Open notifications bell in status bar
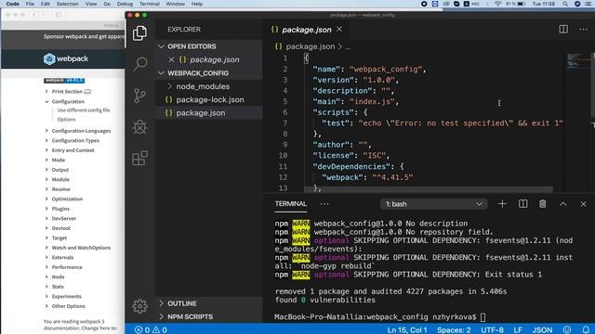 [586, 330]
